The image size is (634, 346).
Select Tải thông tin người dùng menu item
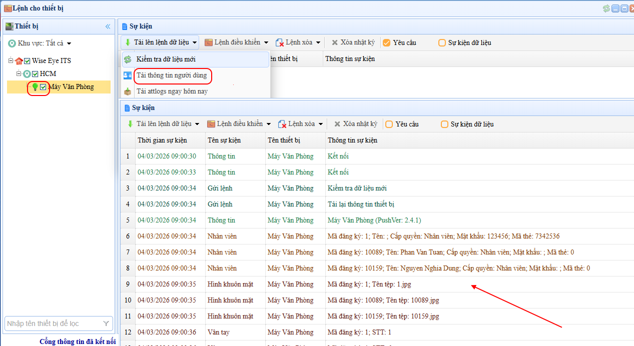click(x=171, y=75)
